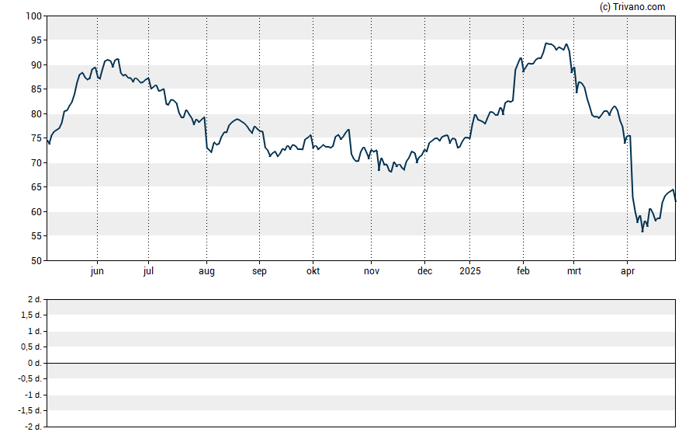Click the '70' price axis value

coord(36,162)
